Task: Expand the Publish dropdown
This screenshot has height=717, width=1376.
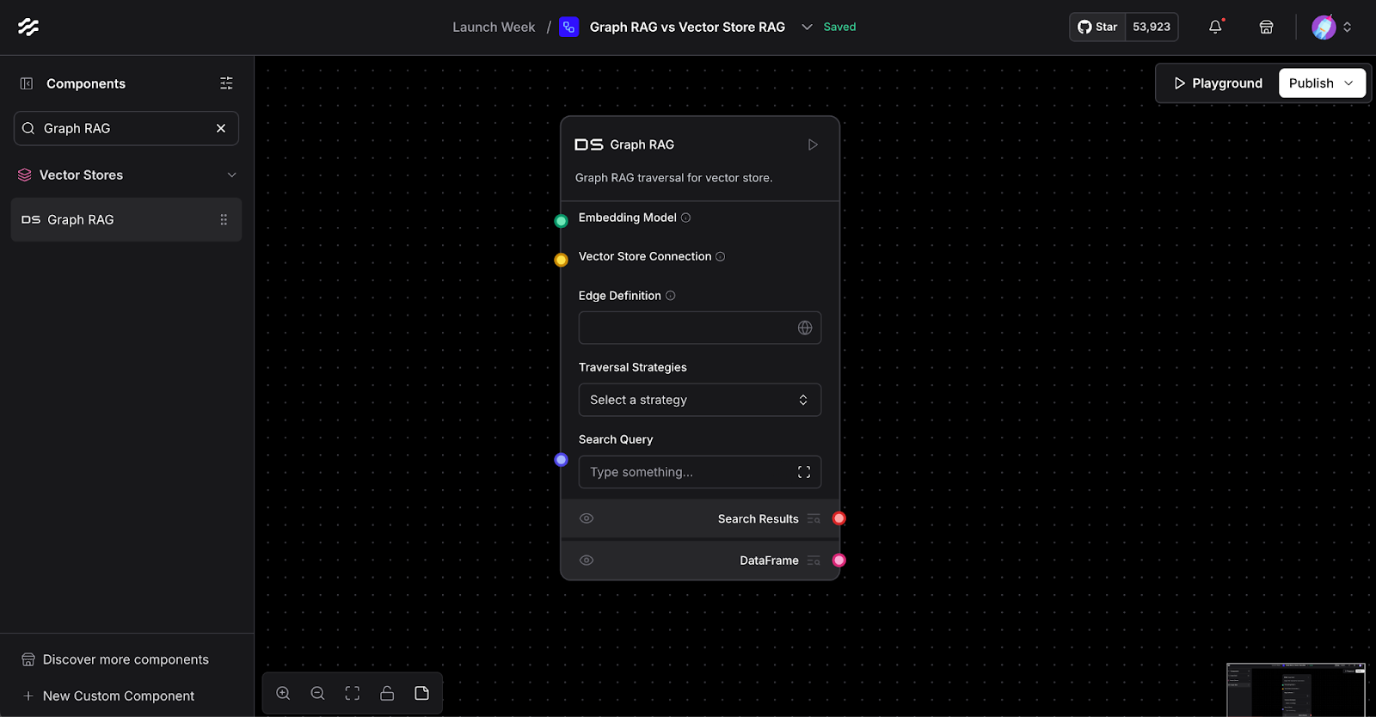Action: point(1348,83)
